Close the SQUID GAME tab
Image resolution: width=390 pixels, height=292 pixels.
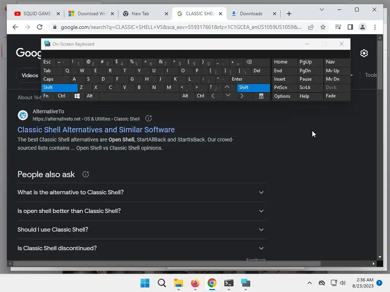coord(58,14)
